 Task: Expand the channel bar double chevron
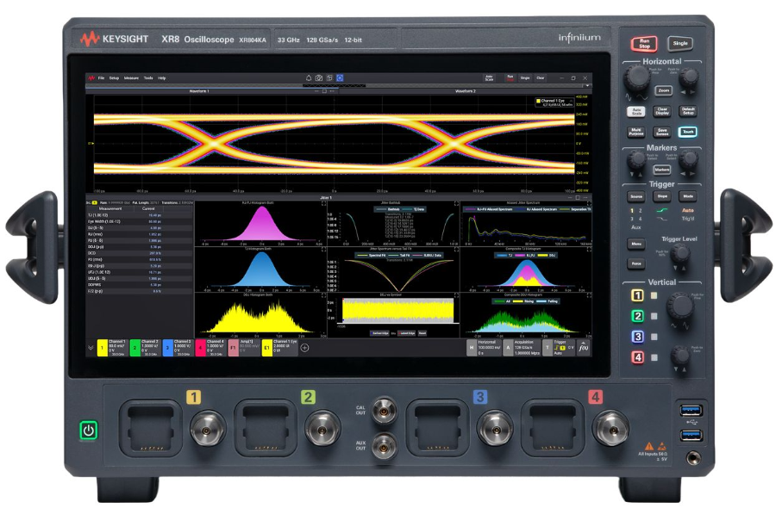pyautogui.click(x=91, y=348)
